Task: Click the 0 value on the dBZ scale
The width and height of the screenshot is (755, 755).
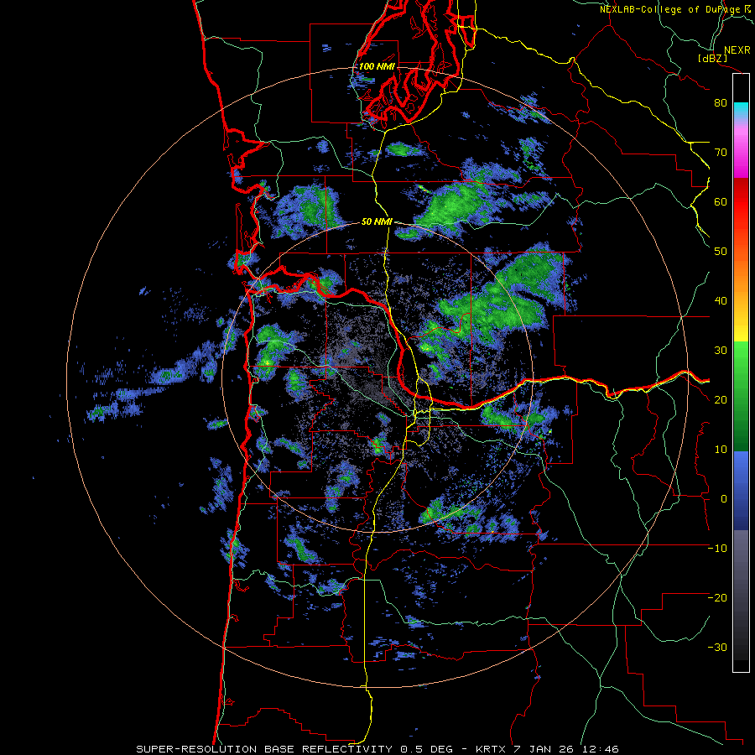Action: (x=724, y=499)
